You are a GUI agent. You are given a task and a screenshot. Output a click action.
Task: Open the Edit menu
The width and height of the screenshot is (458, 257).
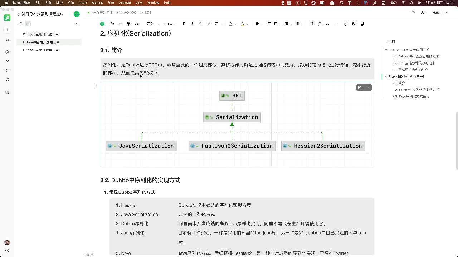point(48,3)
